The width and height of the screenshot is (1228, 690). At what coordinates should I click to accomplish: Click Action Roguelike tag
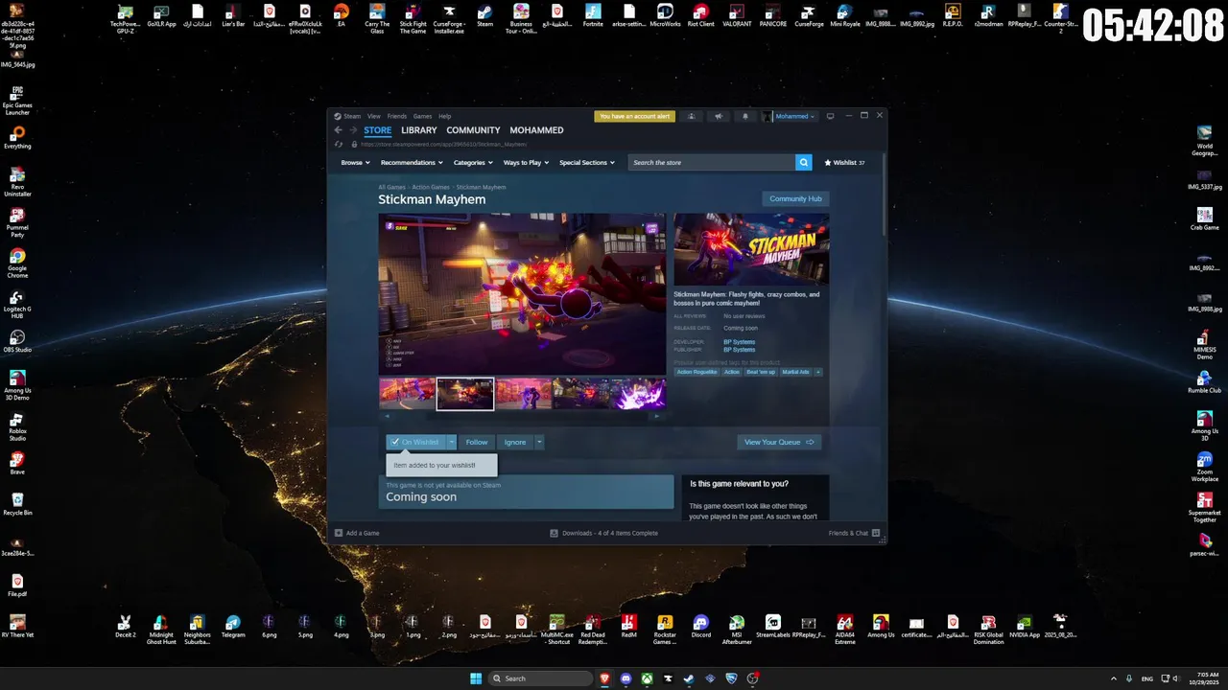coord(697,372)
